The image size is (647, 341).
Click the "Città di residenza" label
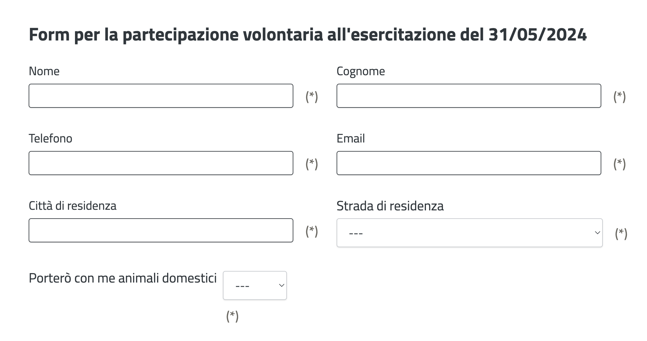tap(73, 206)
